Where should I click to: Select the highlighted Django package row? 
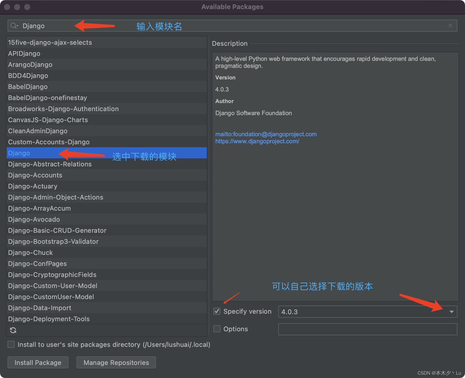coord(107,153)
